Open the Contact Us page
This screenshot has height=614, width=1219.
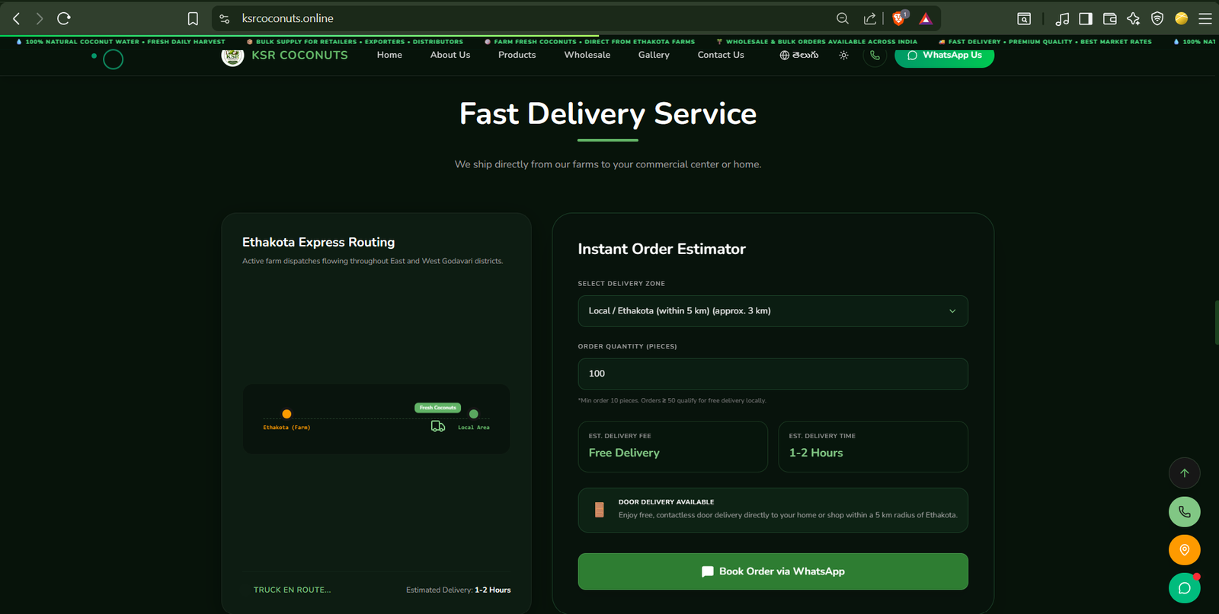(x=721, y=55)
